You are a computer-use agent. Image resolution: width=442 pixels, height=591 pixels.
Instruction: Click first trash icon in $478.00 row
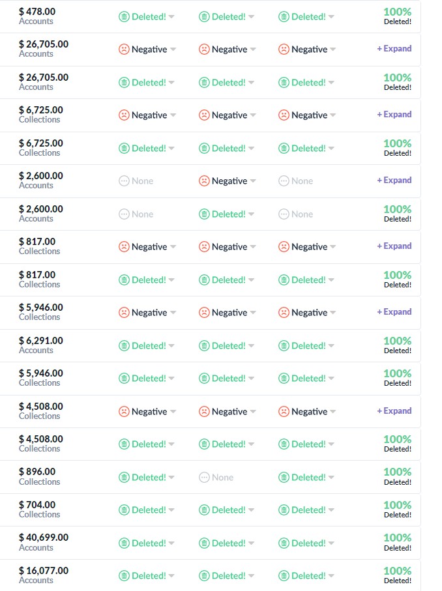point(124,16)
